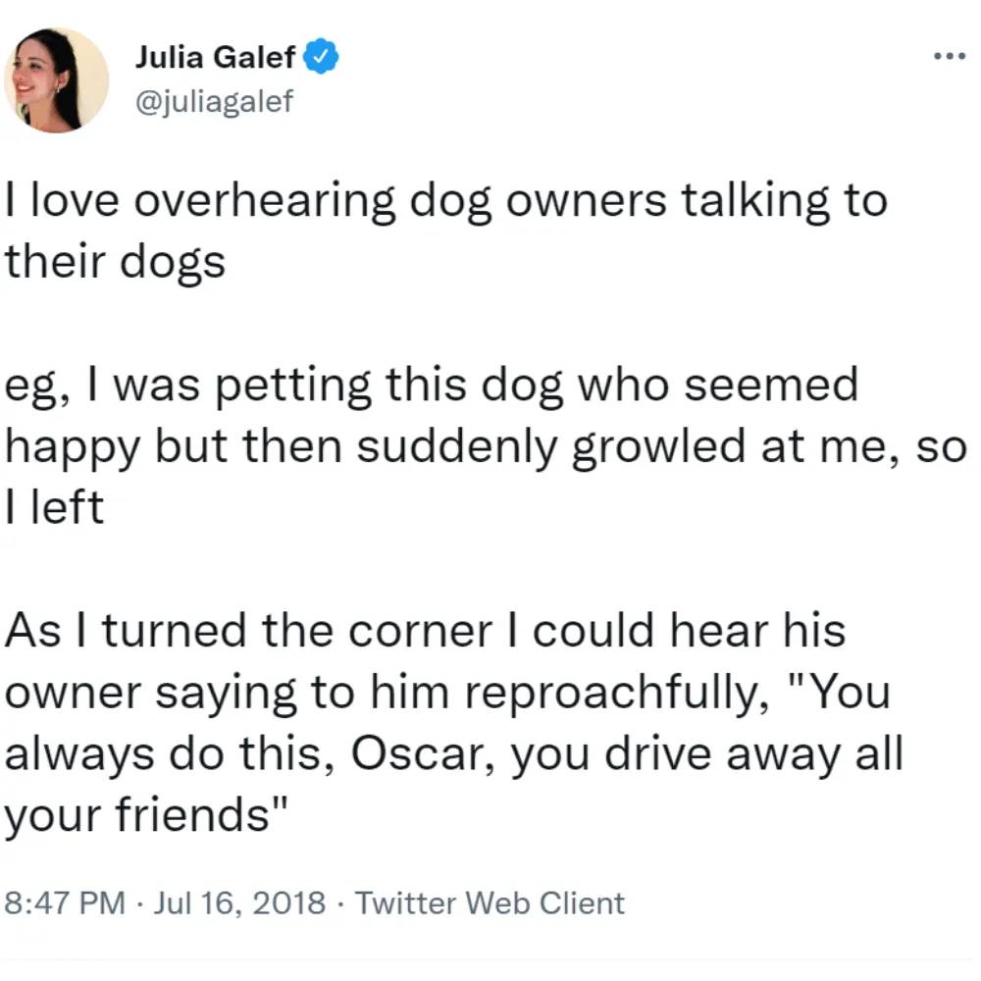Viewport: 981px width, 981px height.
Task: Click the word 'Oscar' in the tweet
Action: point(422,753)
